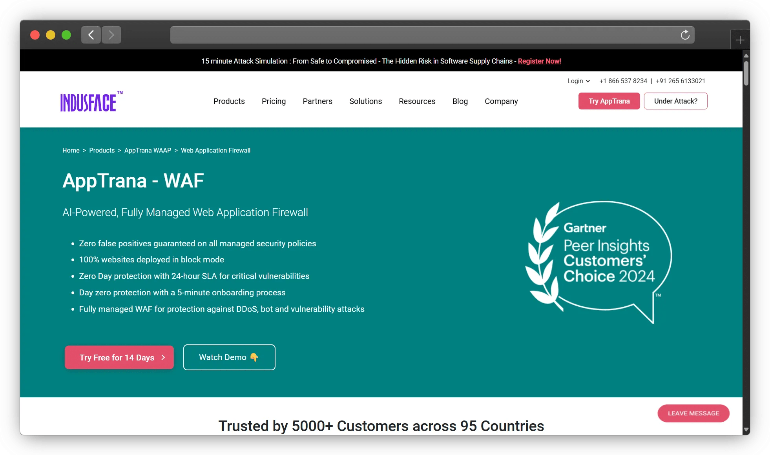This screenshot has height=455, width=770.
Task: Click the browser forward arrow
Action: coord(111,35)
